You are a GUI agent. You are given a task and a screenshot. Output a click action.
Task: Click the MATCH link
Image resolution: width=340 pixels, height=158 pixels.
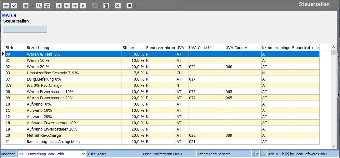[x=9, y=16]
